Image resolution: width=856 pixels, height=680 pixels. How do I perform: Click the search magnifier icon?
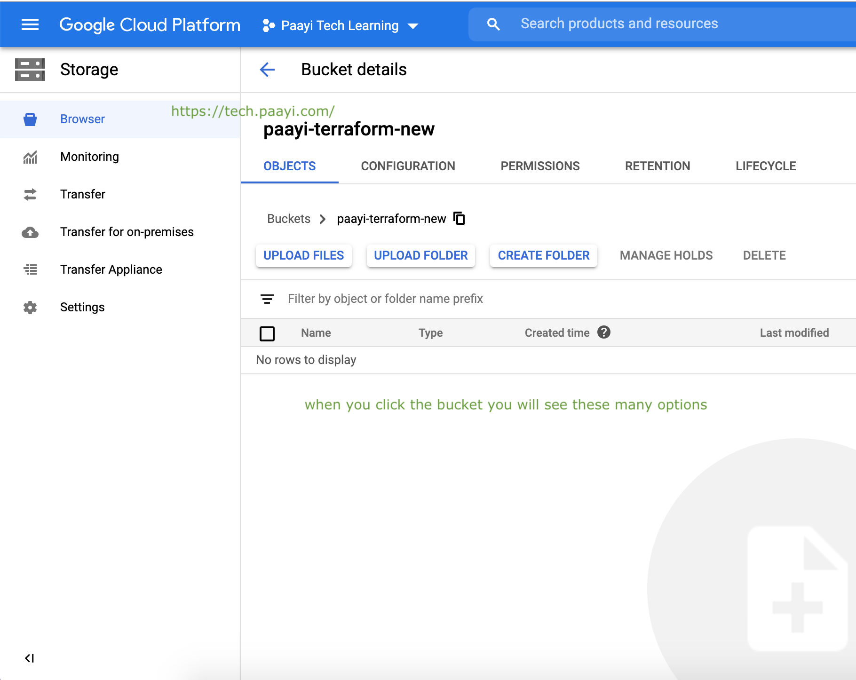493,24
